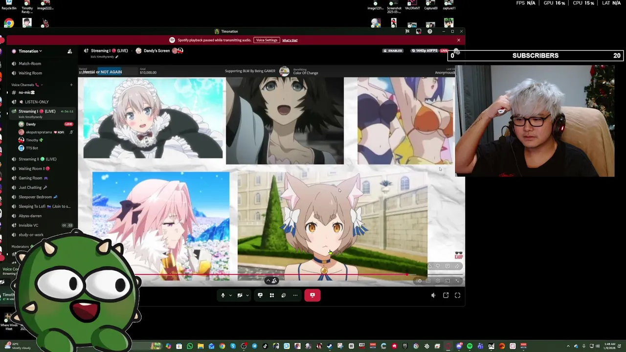Pop out the stream window
626x352 pixels.
tap(446, 295)
